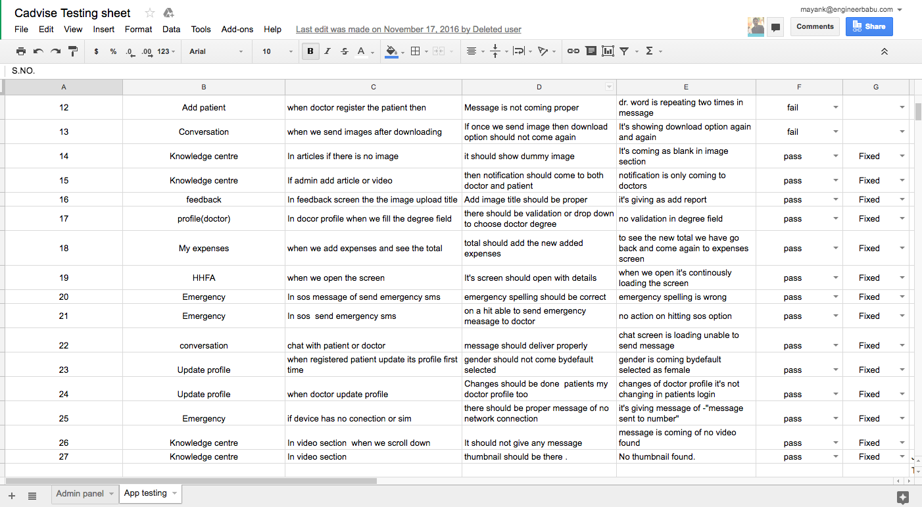The image size is (922, 507).
Task: Apply currency format with dollar icon
Action: [95, 51]
